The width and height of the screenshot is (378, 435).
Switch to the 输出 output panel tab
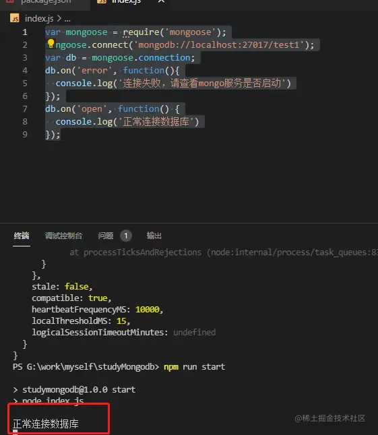(x=154, y=236)
